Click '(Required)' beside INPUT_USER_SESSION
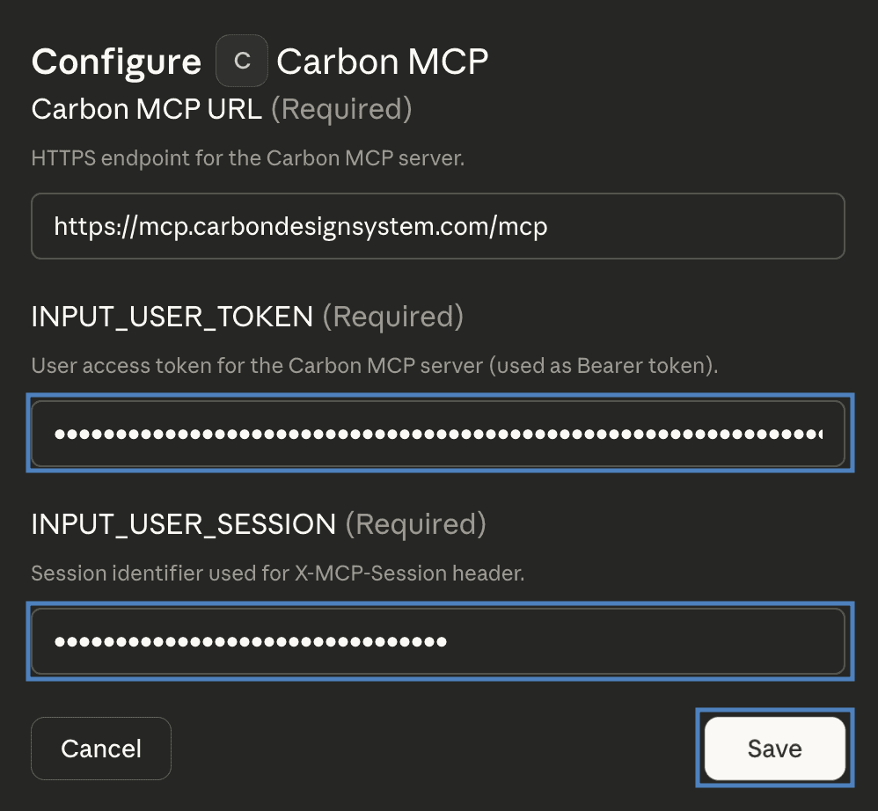Image resolution: width=878 pixels, height=811 pixels. [415, 524]
